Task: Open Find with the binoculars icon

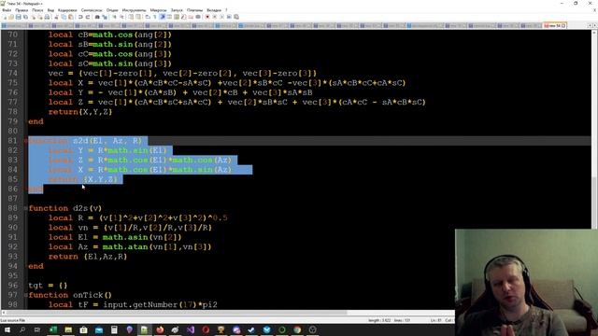Action: coord(97,17)
